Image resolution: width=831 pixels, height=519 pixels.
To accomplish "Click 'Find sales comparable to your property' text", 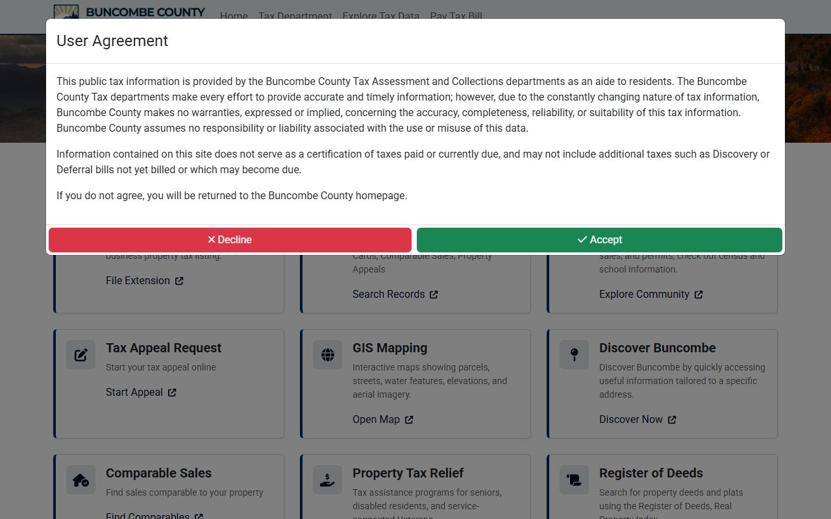I will 184,492.
